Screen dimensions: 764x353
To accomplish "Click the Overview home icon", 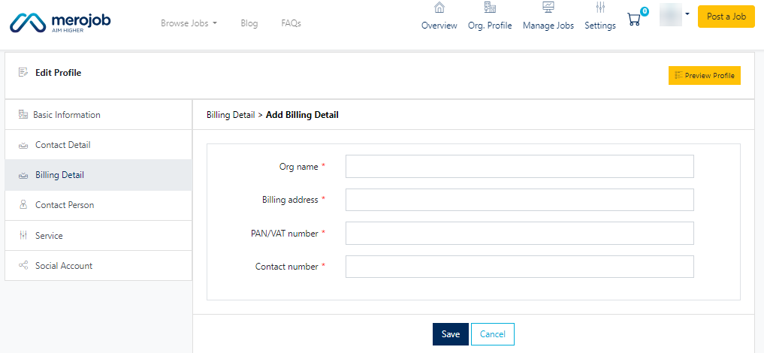I will pyautogui.click(x=439, y=8).
